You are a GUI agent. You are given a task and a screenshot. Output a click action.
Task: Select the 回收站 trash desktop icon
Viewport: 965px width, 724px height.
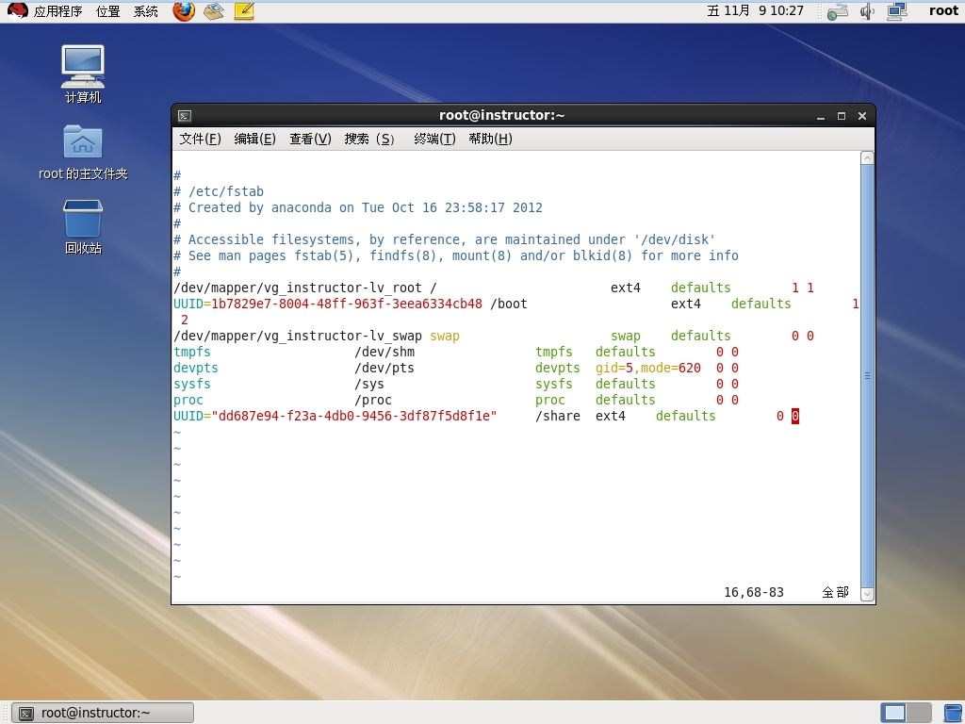click(83, 226)
